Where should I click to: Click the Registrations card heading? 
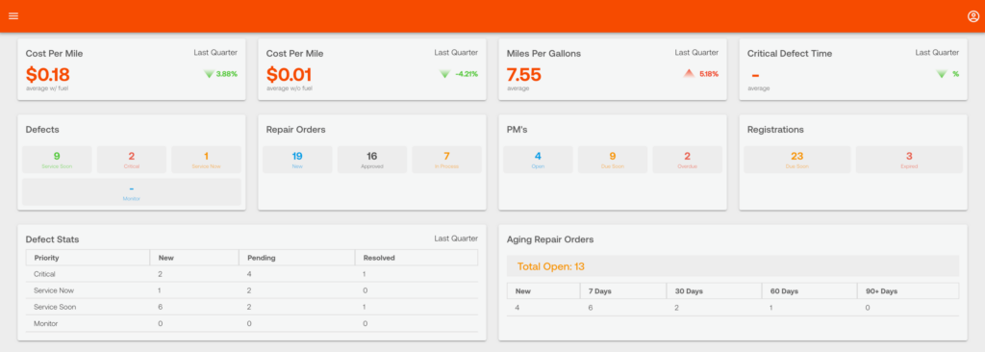coord(775,130)
